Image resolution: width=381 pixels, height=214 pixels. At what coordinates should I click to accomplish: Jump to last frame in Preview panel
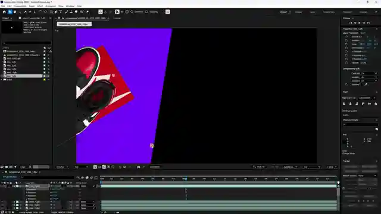click(368, 23)
